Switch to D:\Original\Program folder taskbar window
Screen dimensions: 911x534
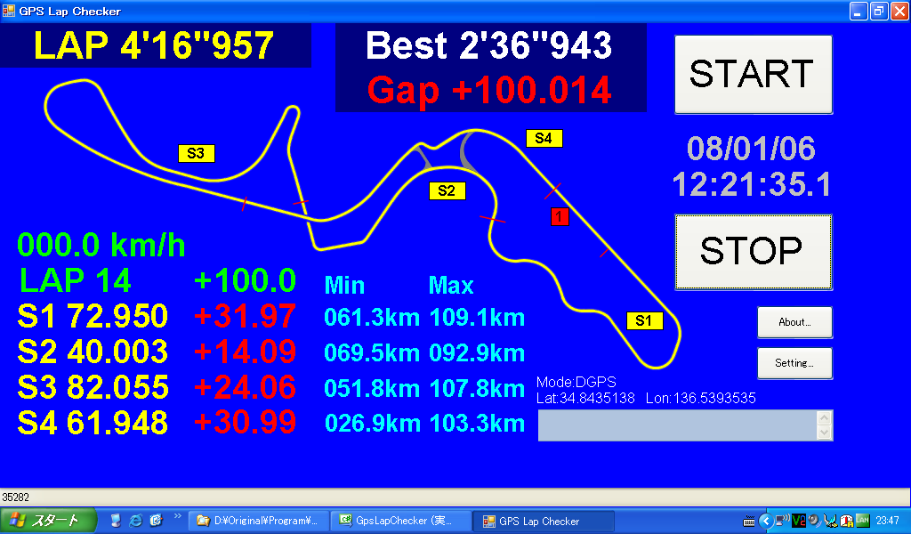click(x=257, y=522)
